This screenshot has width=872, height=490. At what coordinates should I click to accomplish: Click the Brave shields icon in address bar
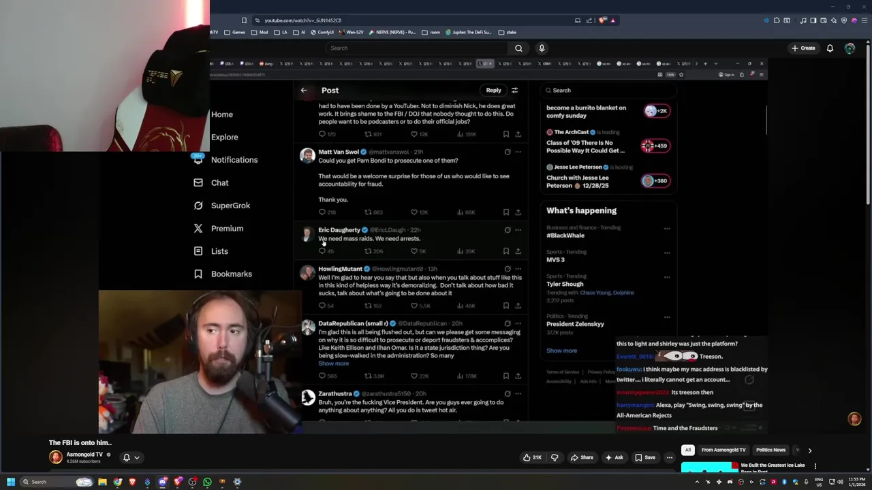click(x=602, y=20)
